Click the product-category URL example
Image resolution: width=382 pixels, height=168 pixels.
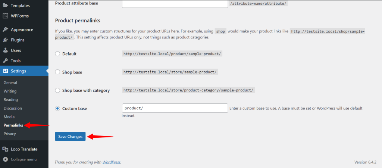coord(188,90)
